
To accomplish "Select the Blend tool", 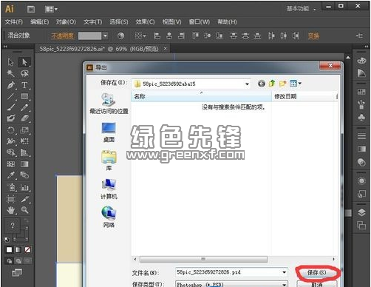I will click(x=24, y=175).
